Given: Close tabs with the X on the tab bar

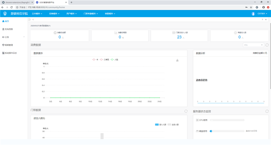Looking at the screenshot, I should click(266, 19).
